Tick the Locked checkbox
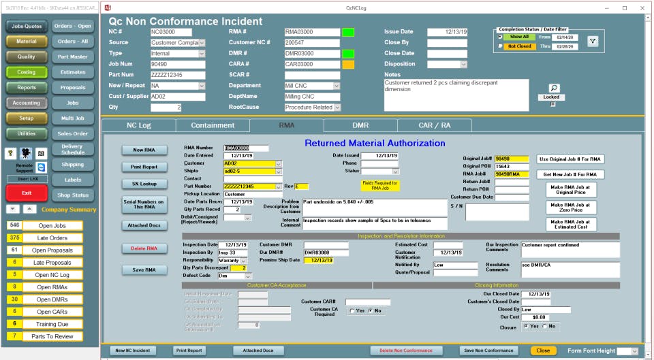 coord(553,104)
